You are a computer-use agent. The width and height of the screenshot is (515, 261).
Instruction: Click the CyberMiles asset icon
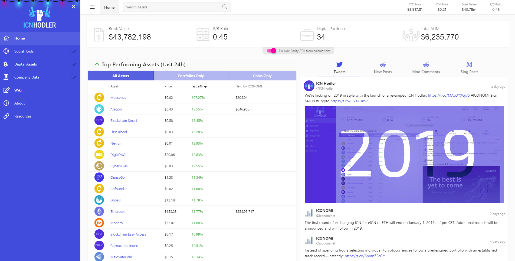coord(99,166)
